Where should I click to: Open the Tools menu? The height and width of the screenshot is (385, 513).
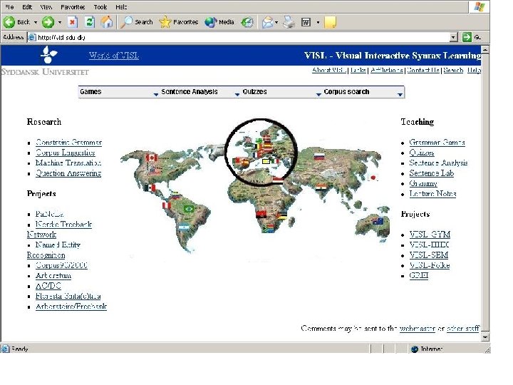pos(100,7)
